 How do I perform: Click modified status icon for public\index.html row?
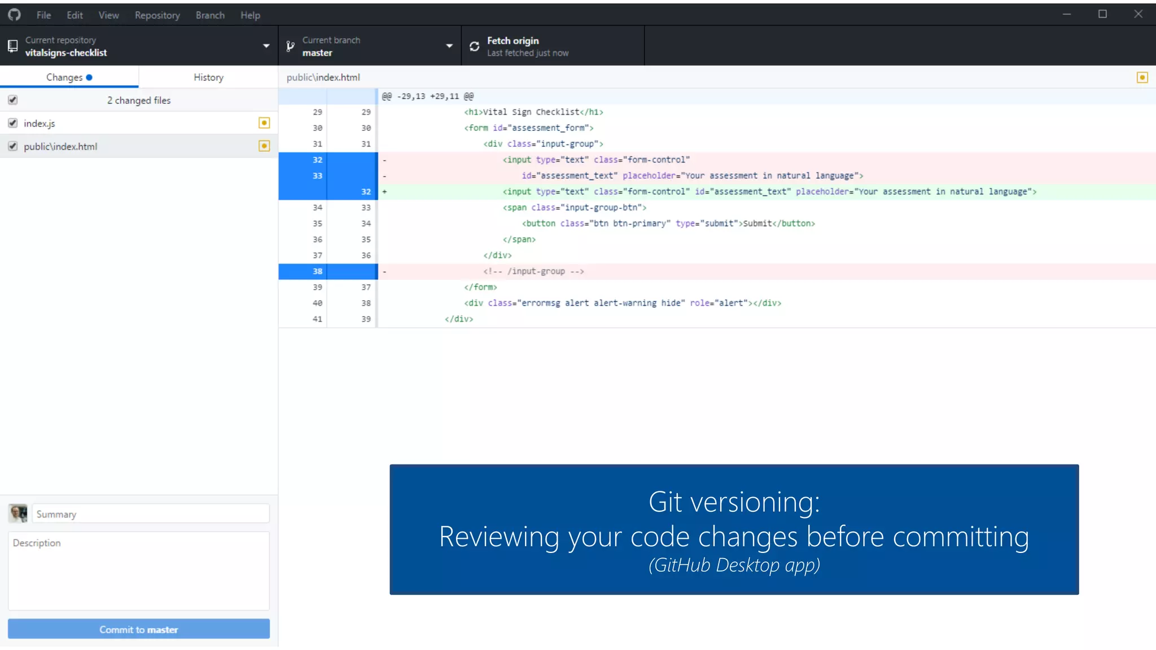click(x=264, y=146)
